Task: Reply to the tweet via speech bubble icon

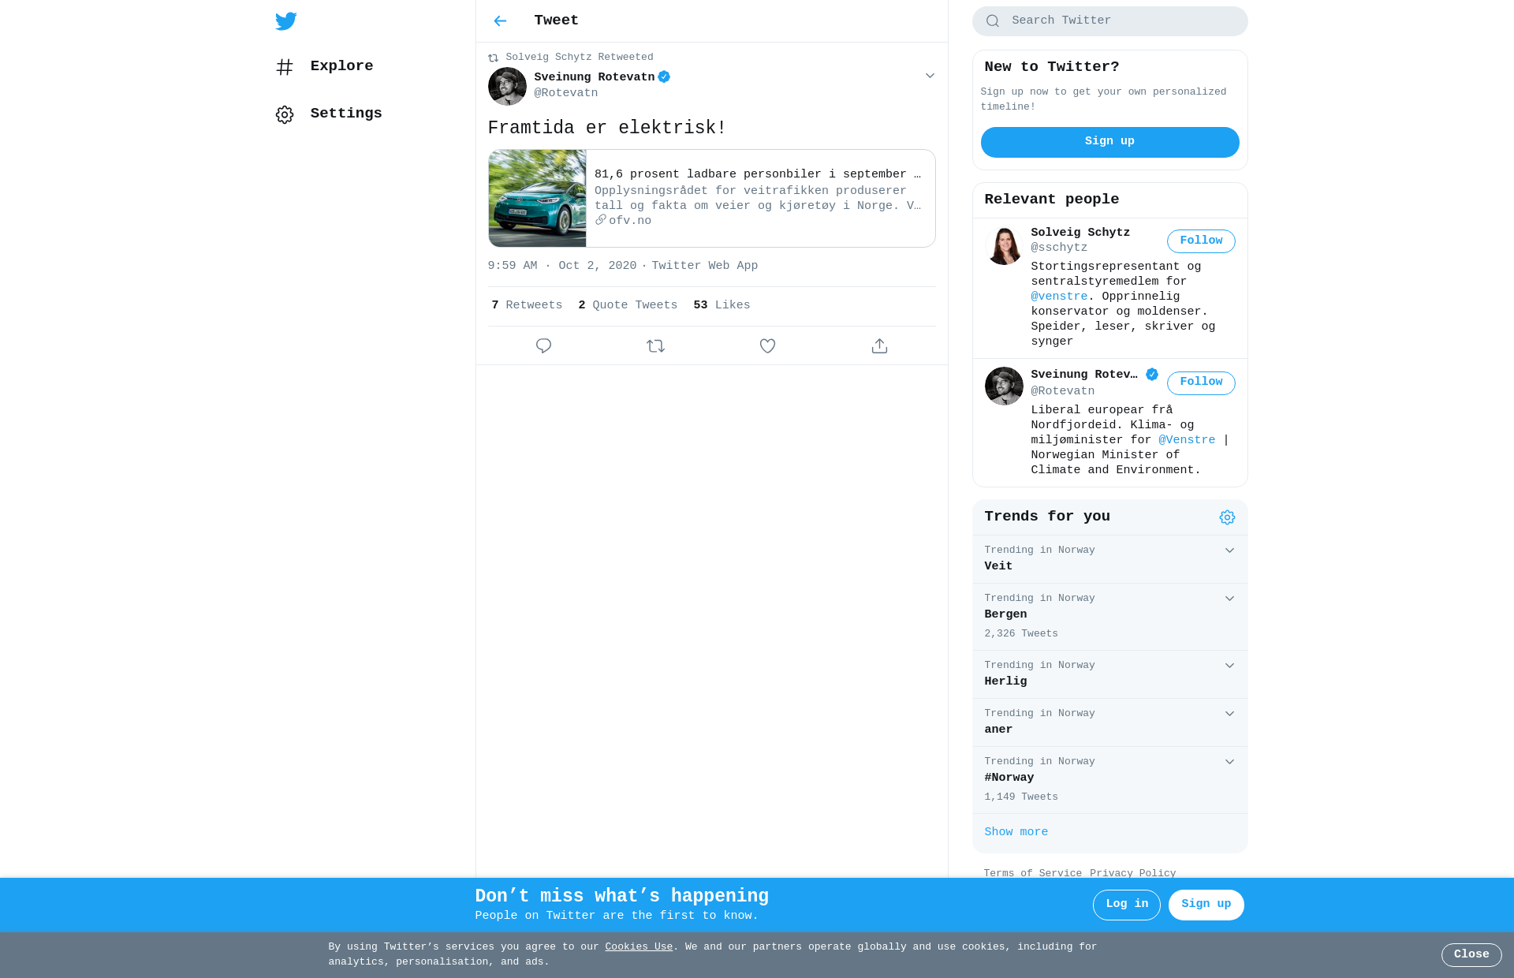Action: 543,346
